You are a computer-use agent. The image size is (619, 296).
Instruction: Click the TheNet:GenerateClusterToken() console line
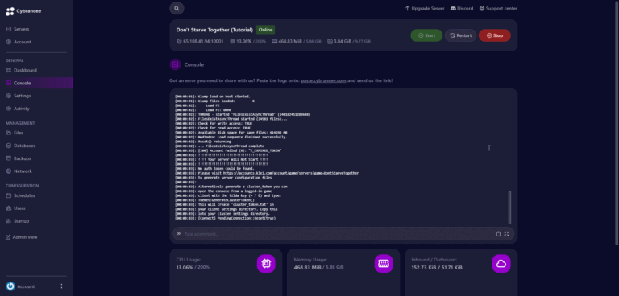pyautogui.click(x=214, y=200)
